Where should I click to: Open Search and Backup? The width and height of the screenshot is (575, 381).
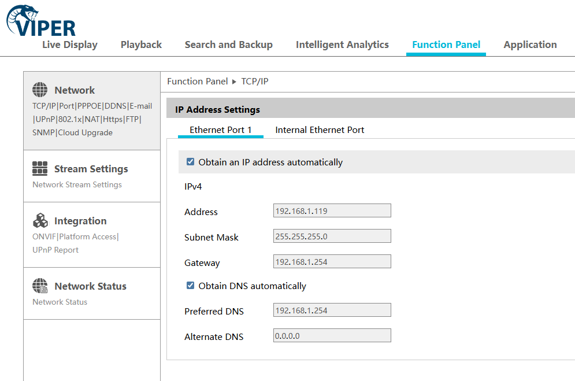228,45
